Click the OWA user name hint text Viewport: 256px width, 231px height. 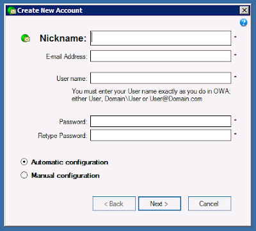click(x=151, y=95)
